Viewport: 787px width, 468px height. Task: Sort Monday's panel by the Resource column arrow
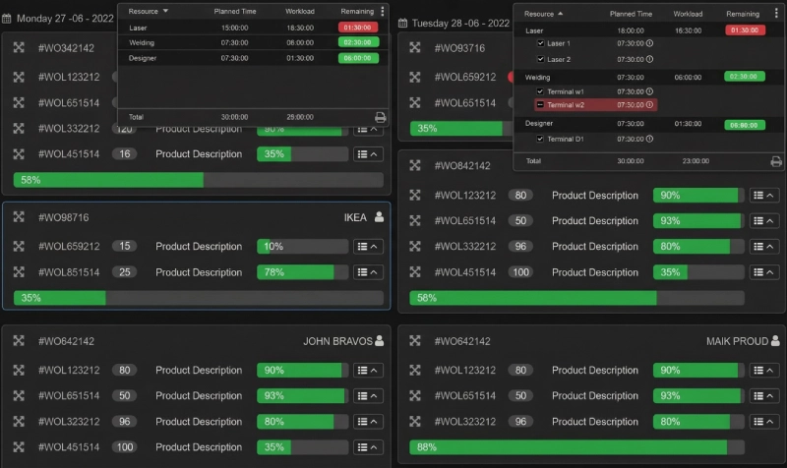(x=165, y=11)
